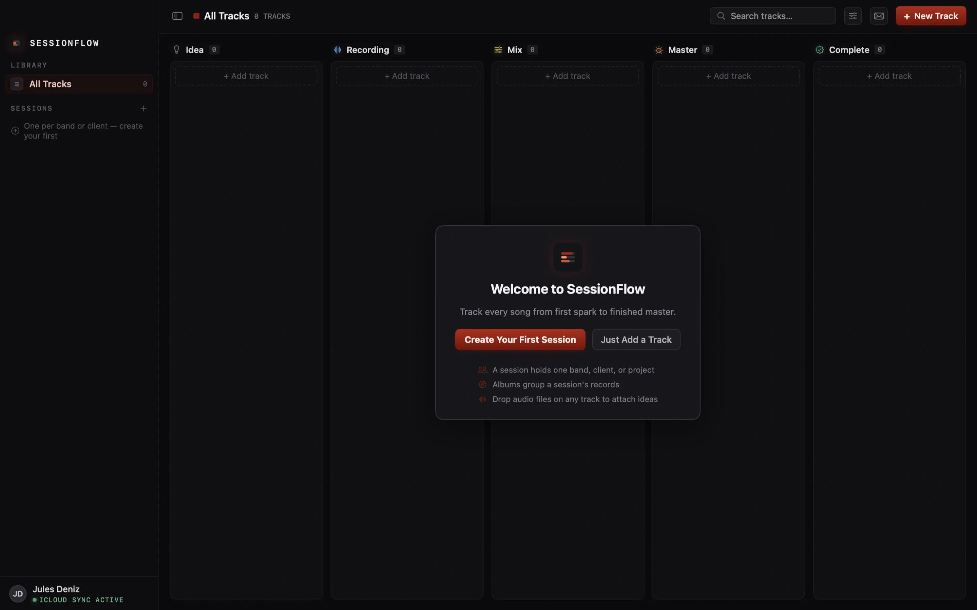Click the green iCloud sync status dot
Screen dimensions: 977x610
coord(35,600)
